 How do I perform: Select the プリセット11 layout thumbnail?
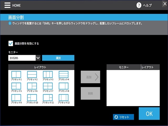[x=48, y=97]
